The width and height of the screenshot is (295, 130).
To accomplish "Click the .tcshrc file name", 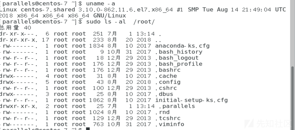I will (168, 118).
